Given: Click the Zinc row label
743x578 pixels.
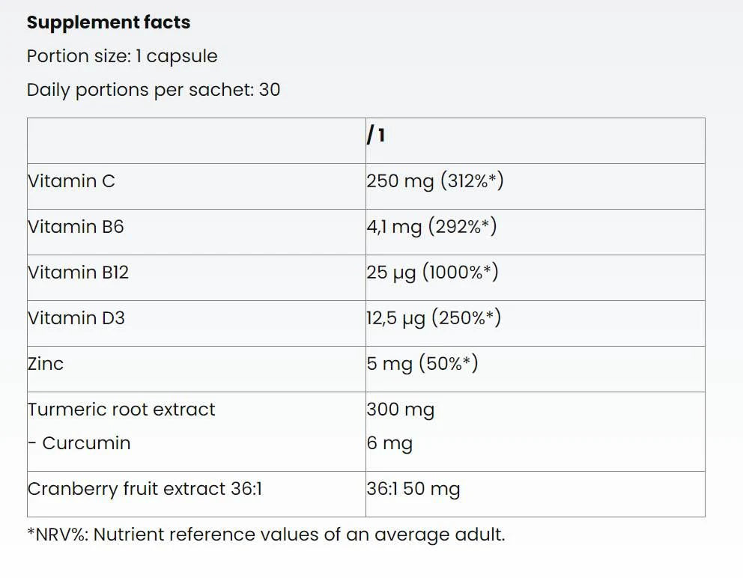Looking at the screenshot, I should (x=46, y=364).
